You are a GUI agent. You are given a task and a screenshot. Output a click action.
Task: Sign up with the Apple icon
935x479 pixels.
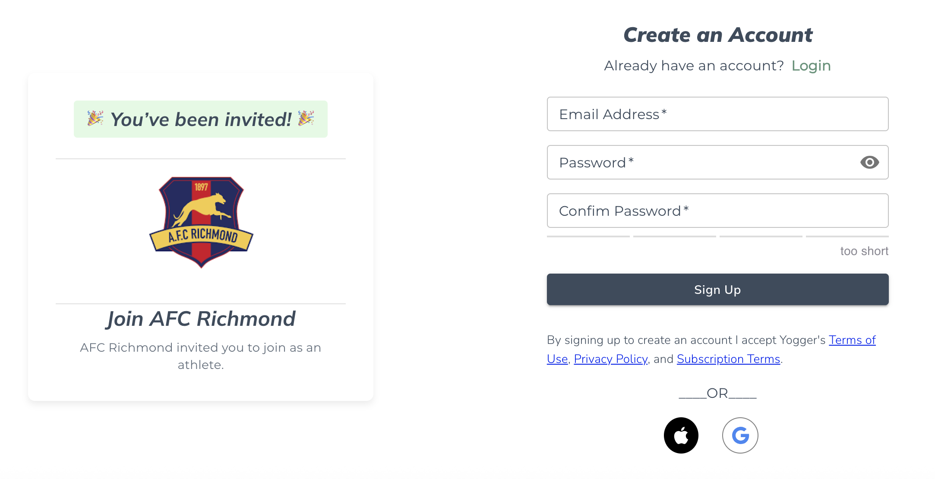681,435
